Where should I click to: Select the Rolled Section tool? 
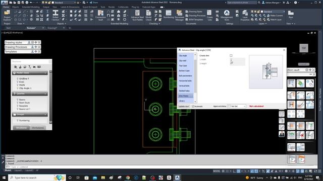coord(56,16)
